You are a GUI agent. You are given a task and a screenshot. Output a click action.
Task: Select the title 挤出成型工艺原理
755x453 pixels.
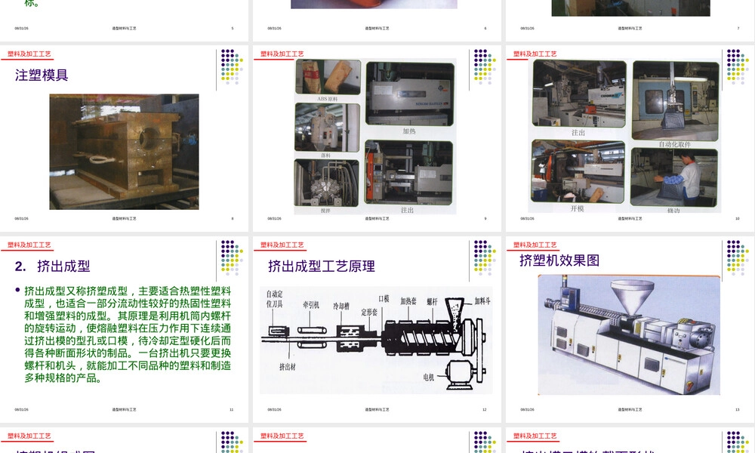coord(321,267)
